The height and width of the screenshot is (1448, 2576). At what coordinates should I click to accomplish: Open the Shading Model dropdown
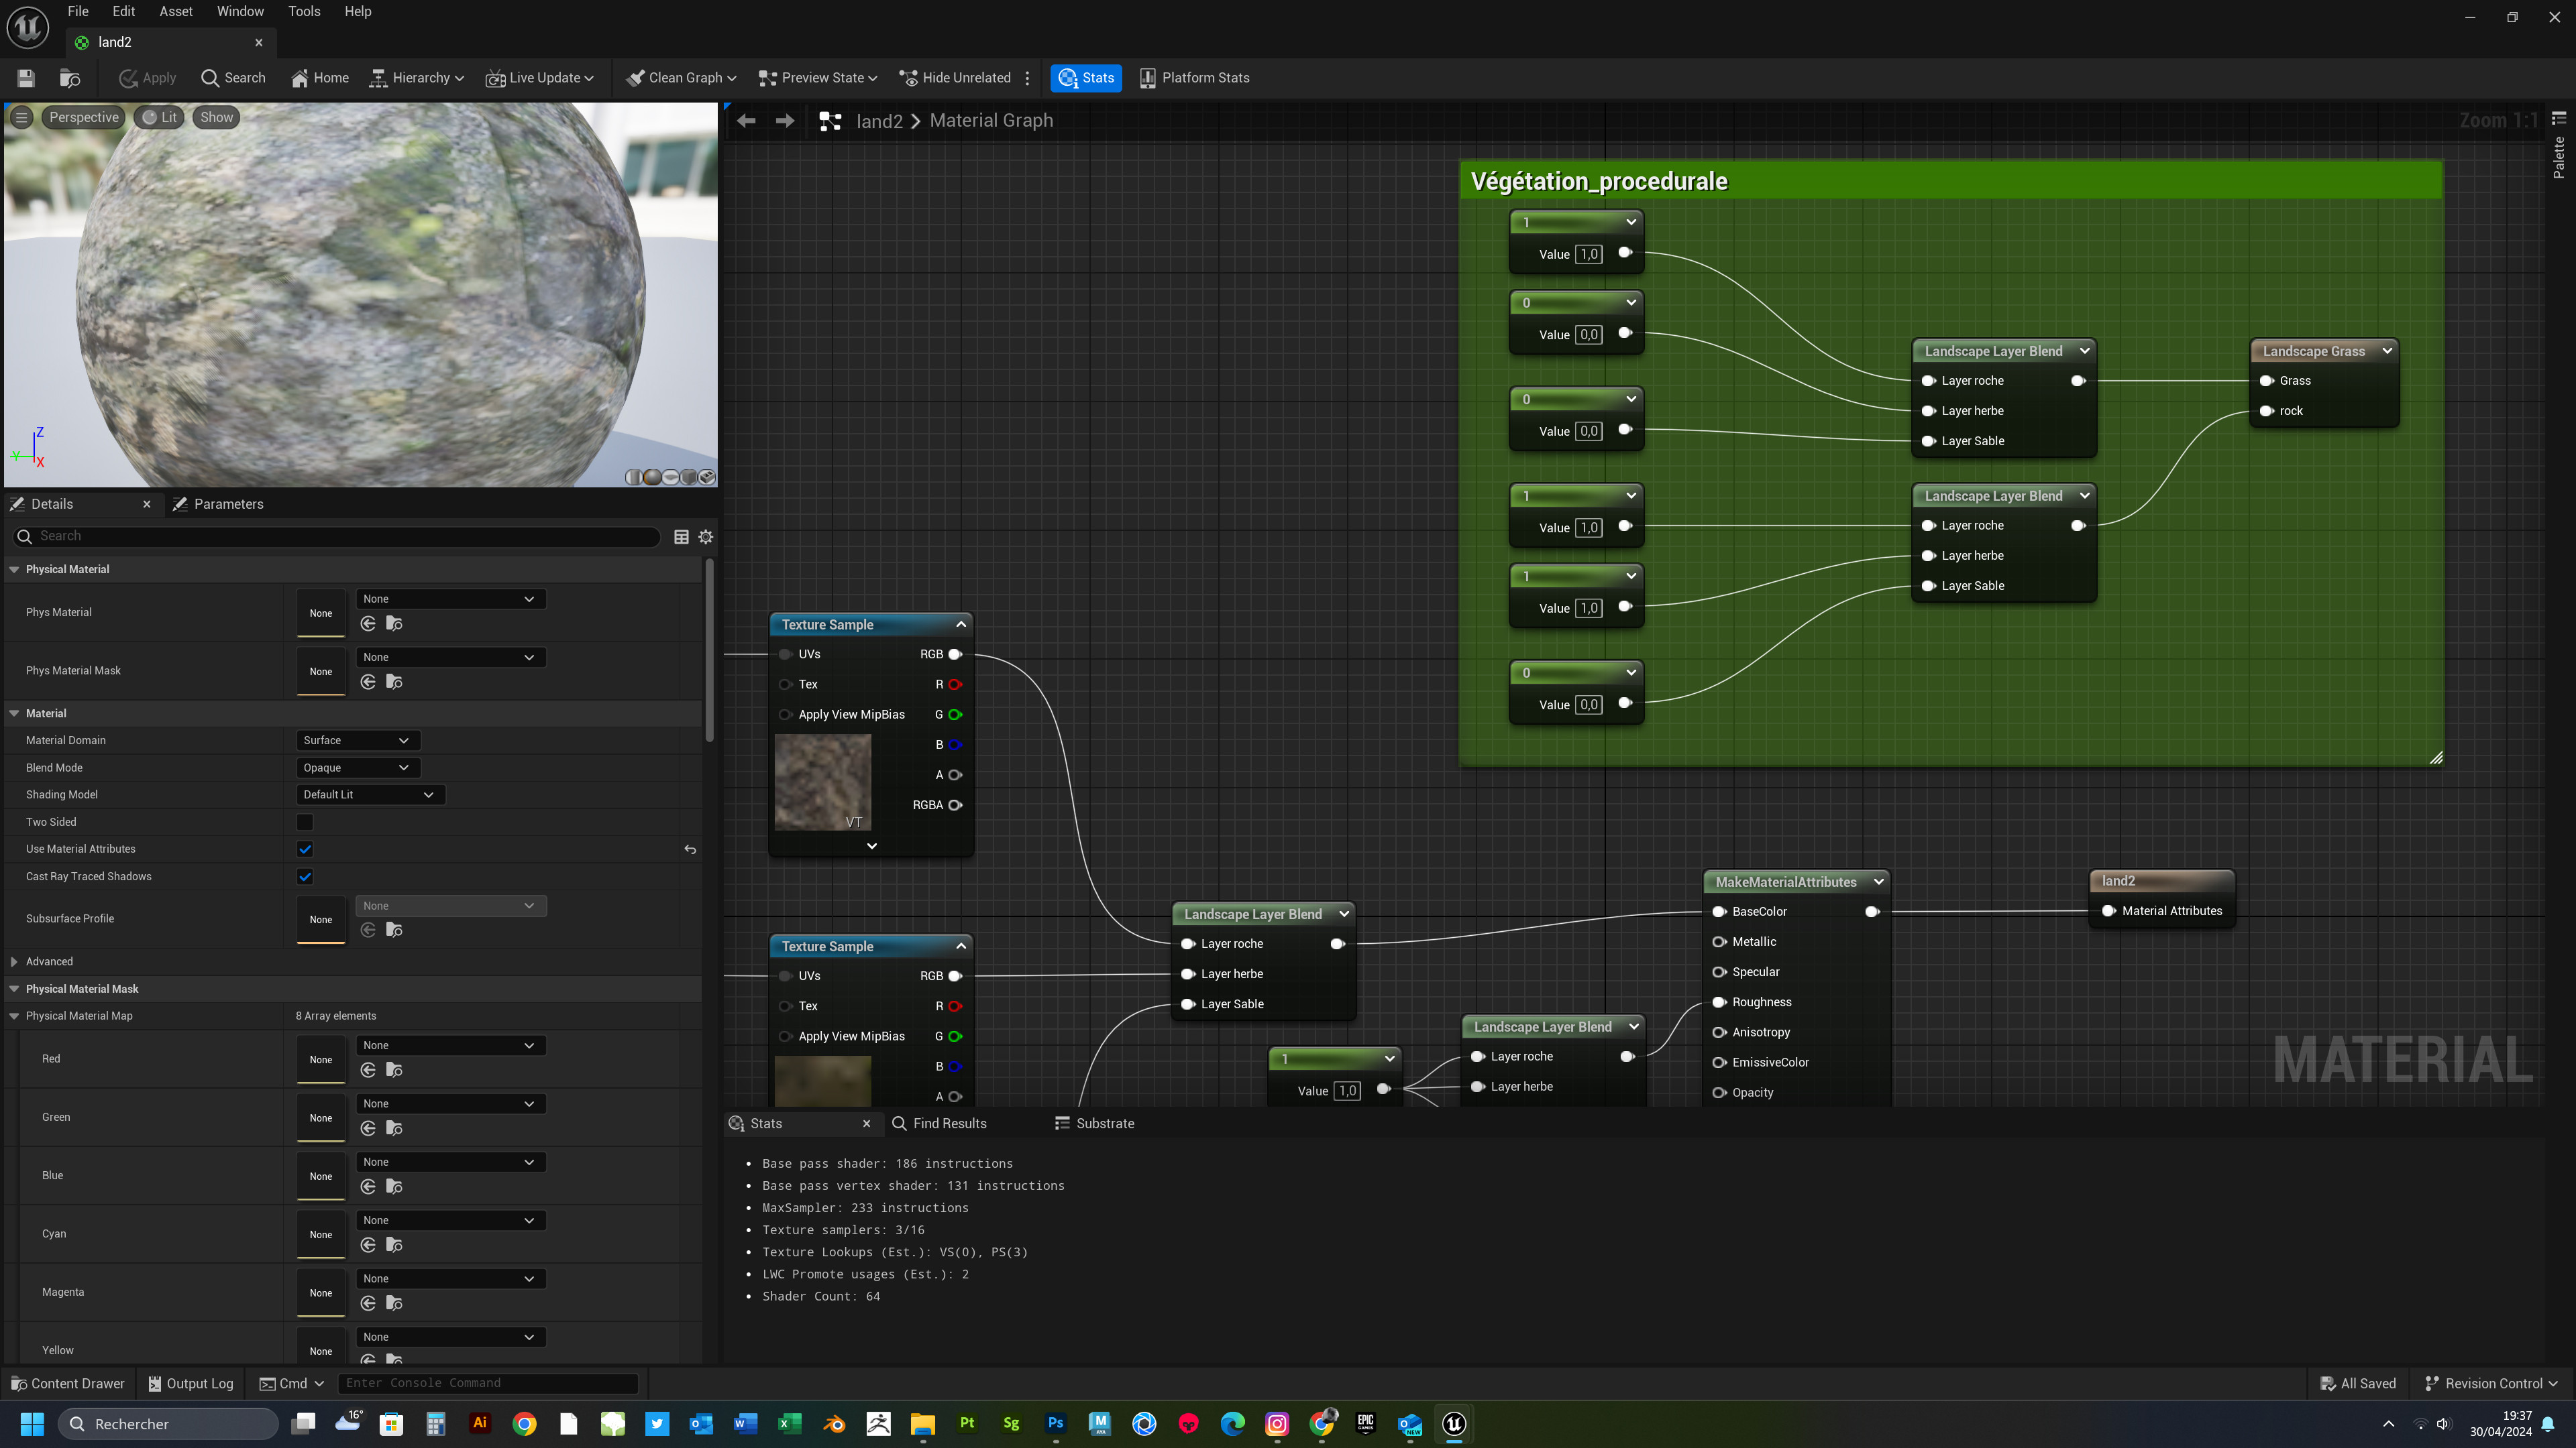pos(370,794)
